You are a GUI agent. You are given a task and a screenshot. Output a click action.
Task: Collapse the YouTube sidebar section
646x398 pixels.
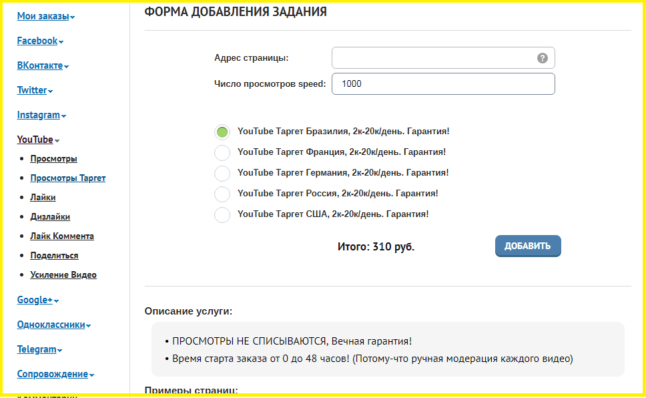tap(38, 140)
